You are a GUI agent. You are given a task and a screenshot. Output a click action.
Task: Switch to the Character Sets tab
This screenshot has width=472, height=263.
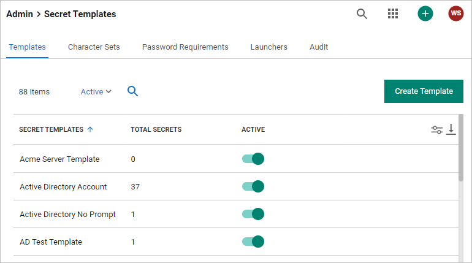[94, 47]
